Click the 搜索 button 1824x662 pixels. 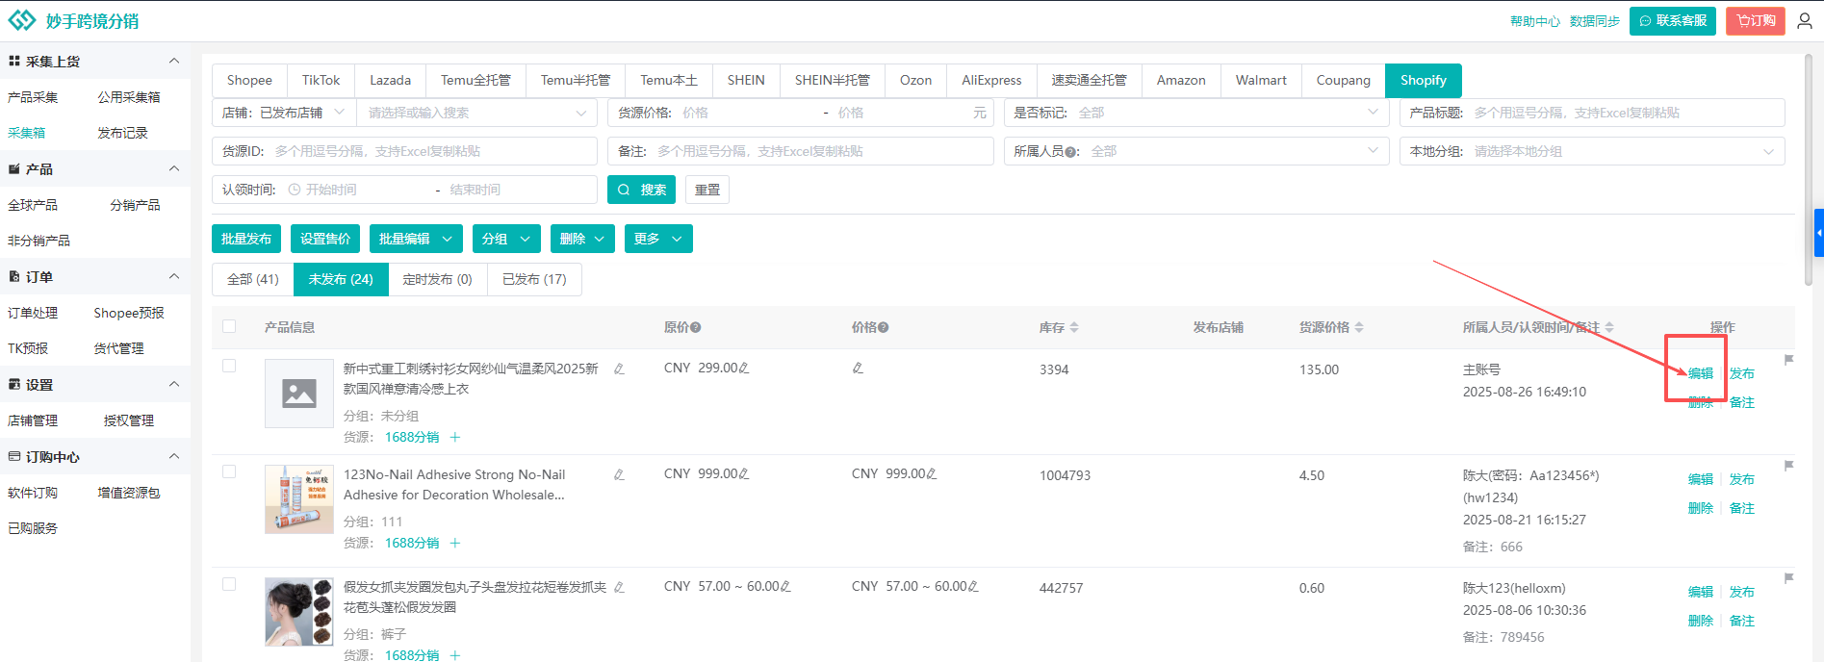[x=641, y=190]
